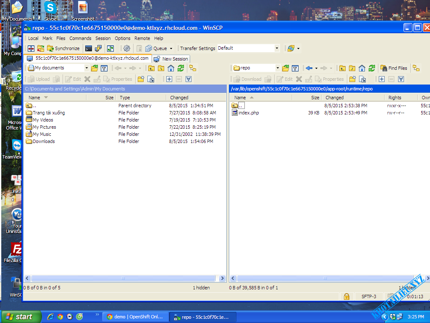430x323 pixels.
Task: Go back in remote directory history
Action: pyautogui.click(x=309, y=68)
